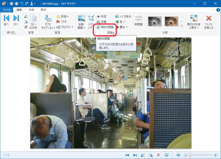Switch to the 作成 ribbon tab
The height and width of the screenshot is (159, 221).
(31, 10)
